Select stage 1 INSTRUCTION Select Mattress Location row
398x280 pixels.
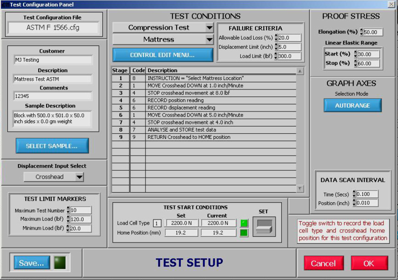pyautogui.click(x=204, y=78)
